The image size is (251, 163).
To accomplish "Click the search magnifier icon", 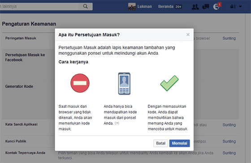I will [85, 6].
